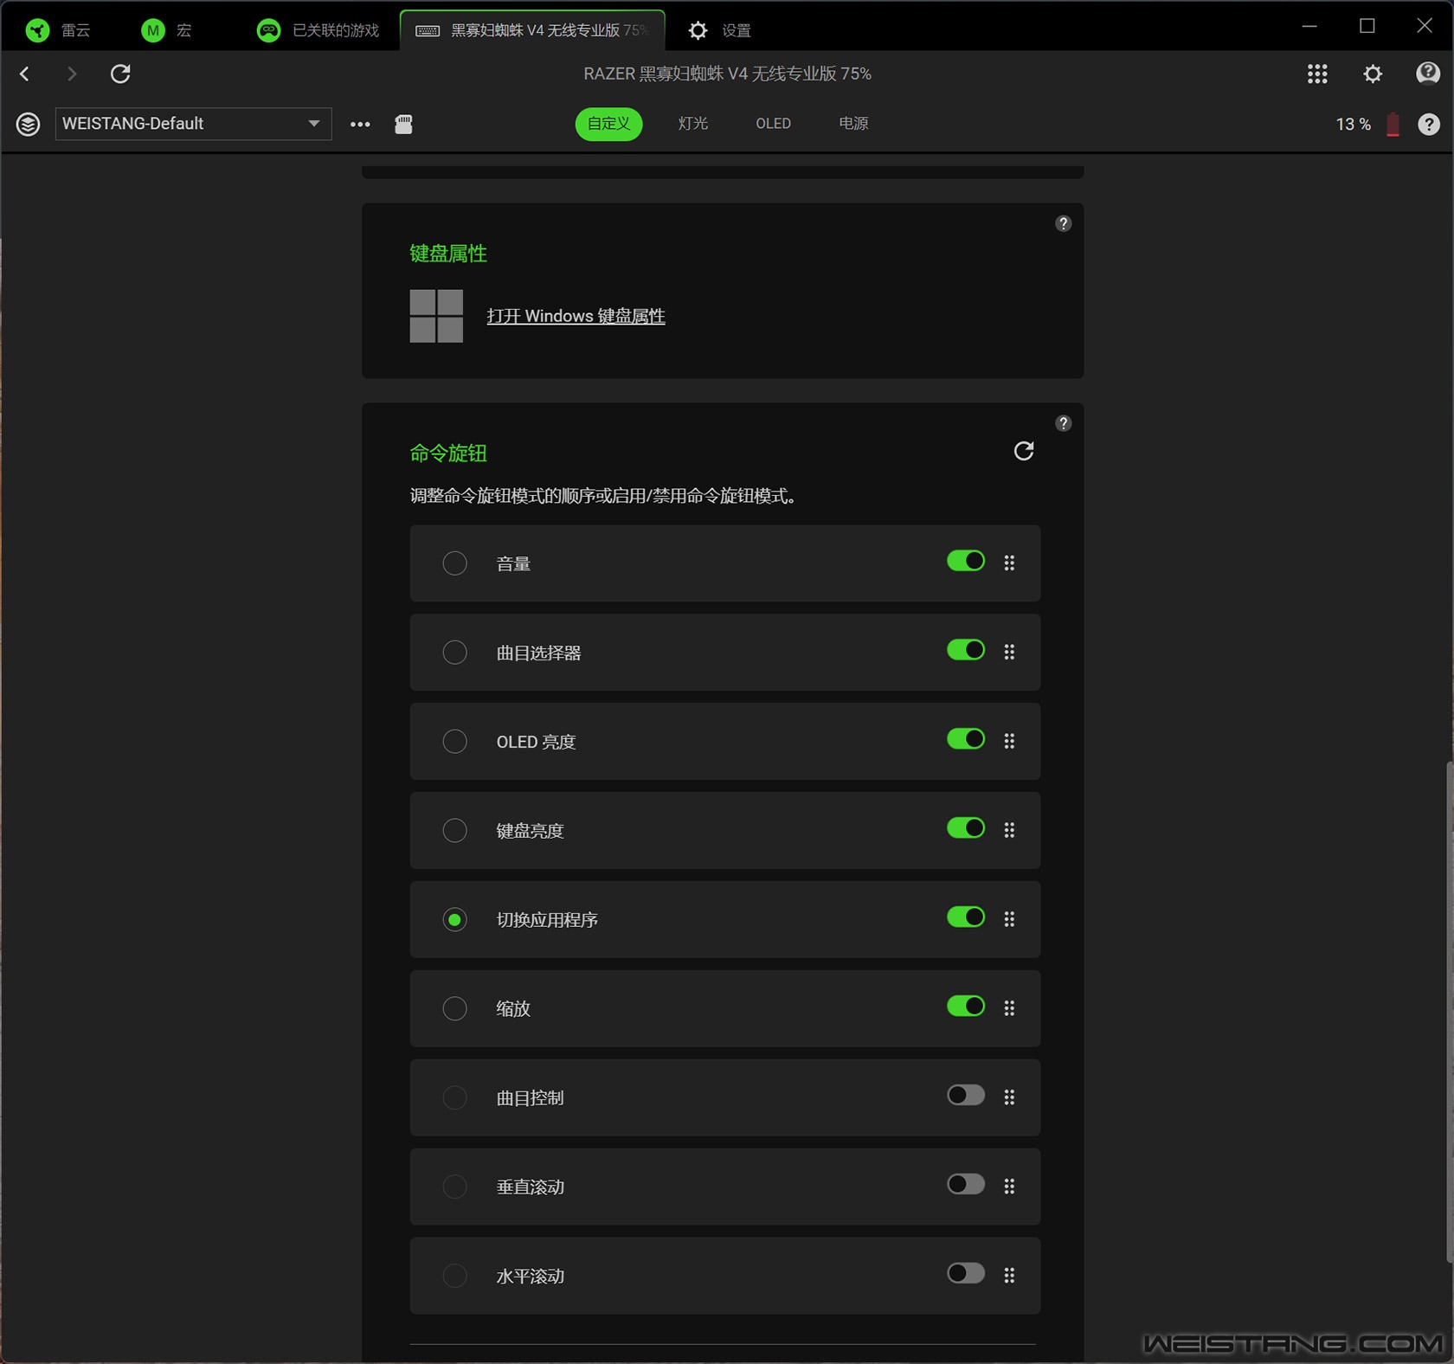
Task: Click the OLED 亮度 reorder handle
Action: [x=1009, y=741]
